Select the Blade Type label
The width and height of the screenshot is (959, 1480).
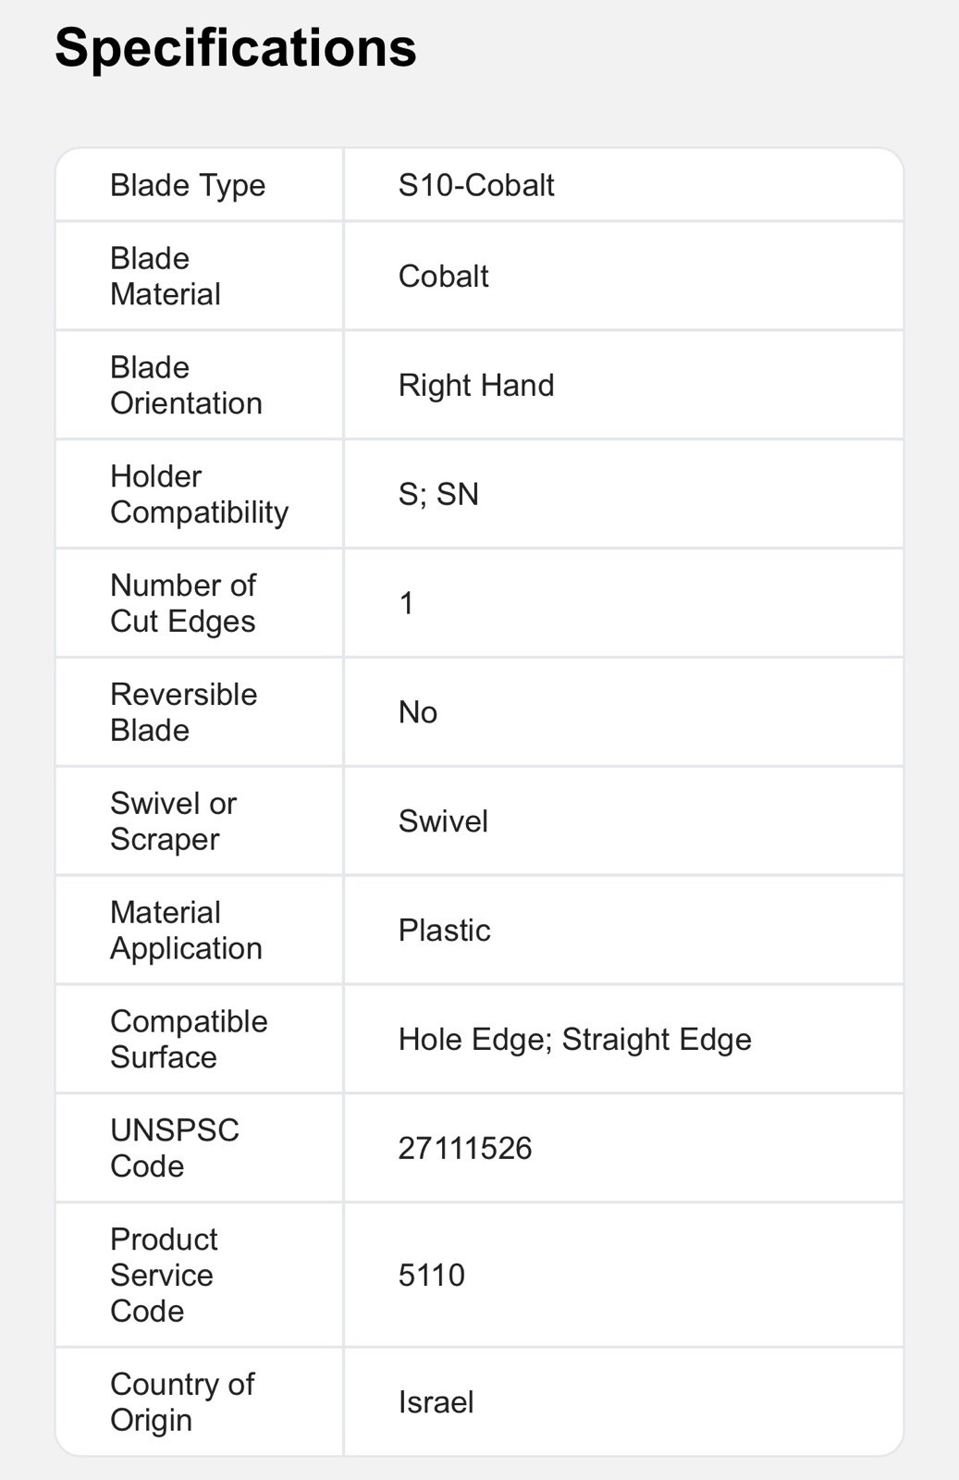[188, 185]
